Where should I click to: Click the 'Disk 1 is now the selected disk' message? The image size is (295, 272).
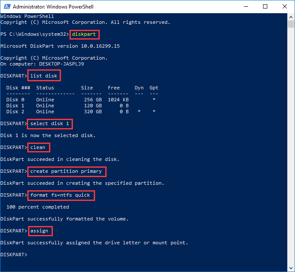click(x=48, y=136)
